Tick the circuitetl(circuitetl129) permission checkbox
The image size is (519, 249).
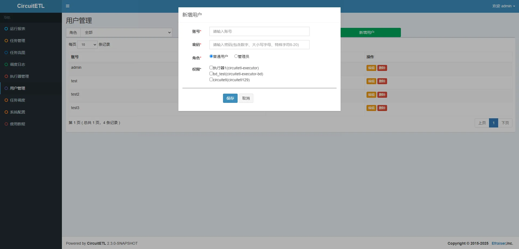pos(211,80)
